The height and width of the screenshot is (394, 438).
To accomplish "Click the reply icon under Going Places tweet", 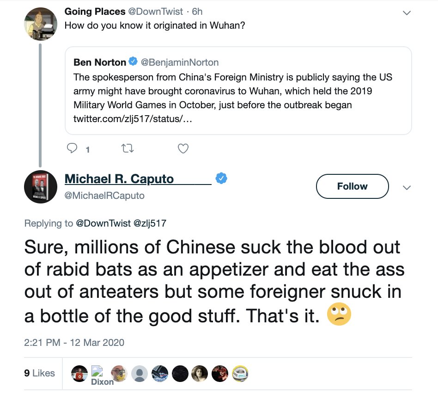I will point(72,148).
